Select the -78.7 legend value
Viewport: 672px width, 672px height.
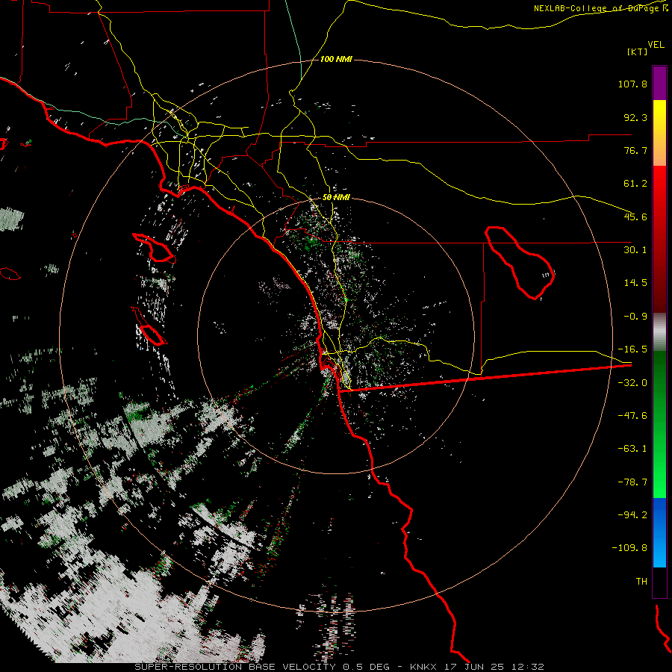pos(632,482)
